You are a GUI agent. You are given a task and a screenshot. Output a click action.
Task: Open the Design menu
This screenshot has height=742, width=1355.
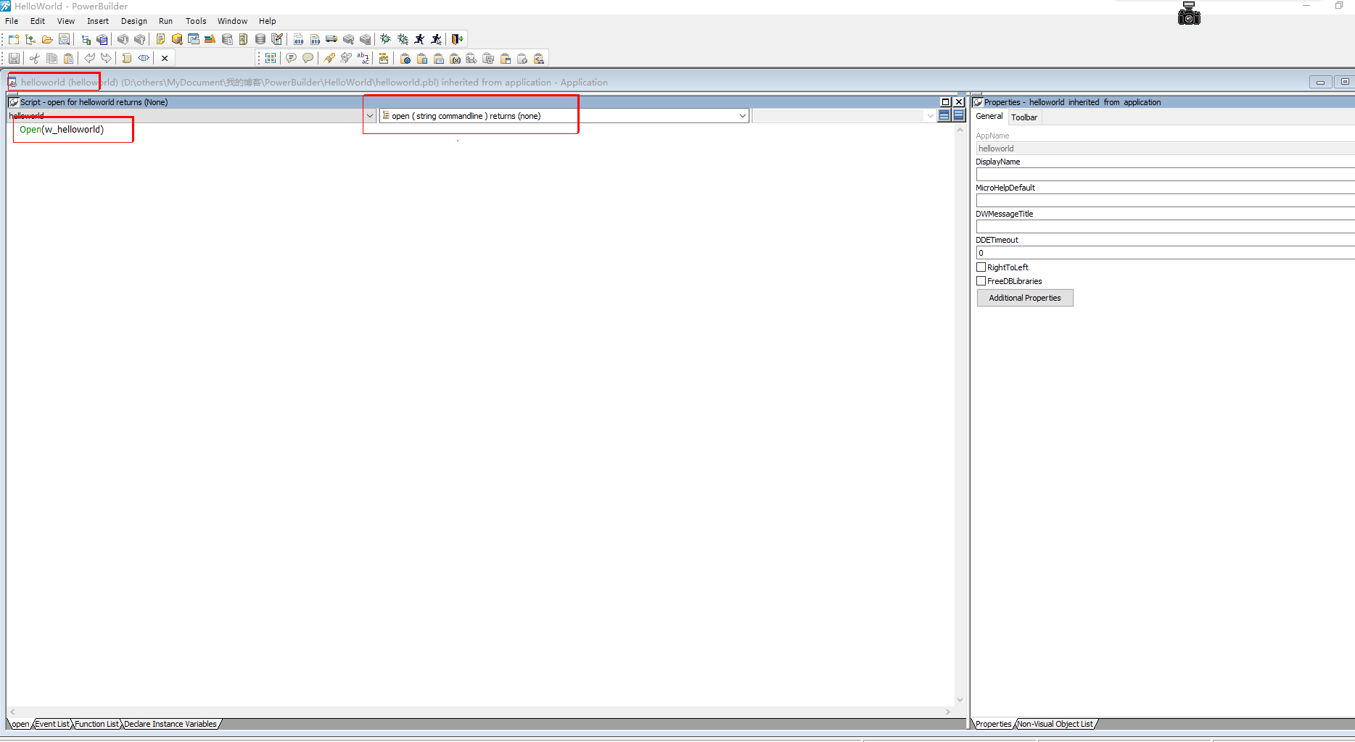(134, 21)
